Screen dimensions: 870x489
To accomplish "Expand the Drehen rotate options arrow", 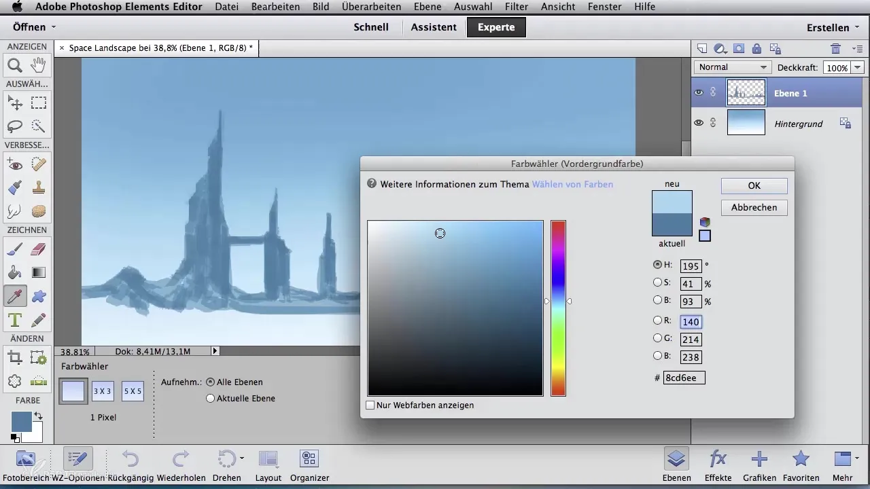I will coord(242,458).
